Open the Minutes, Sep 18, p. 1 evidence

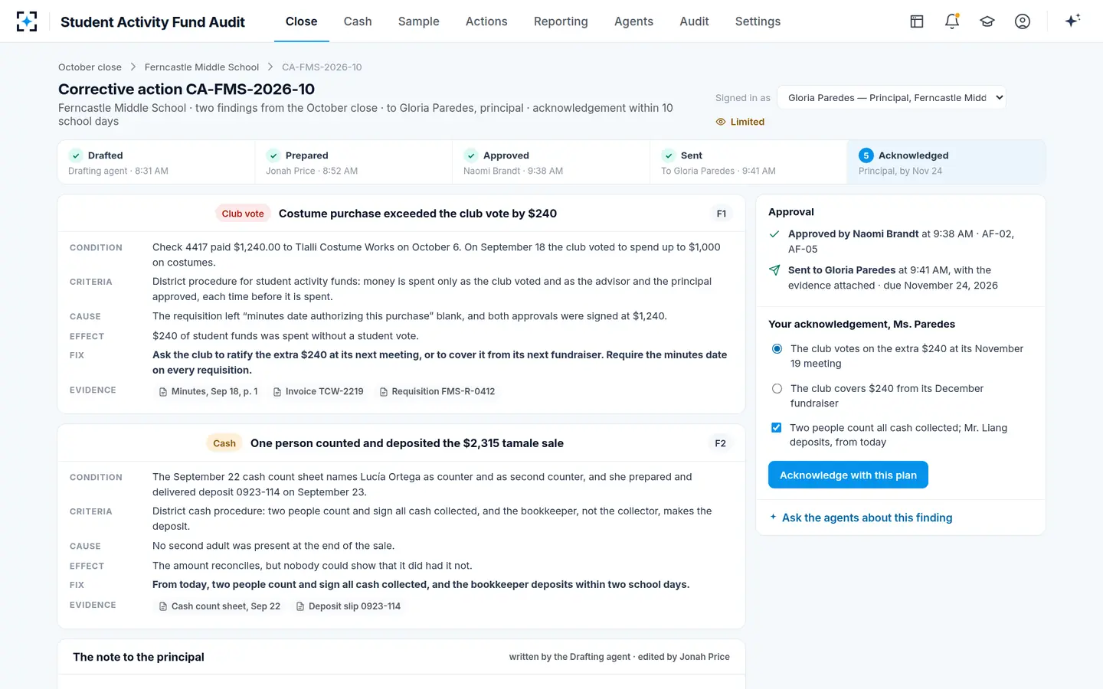click(x=208, y=391)
